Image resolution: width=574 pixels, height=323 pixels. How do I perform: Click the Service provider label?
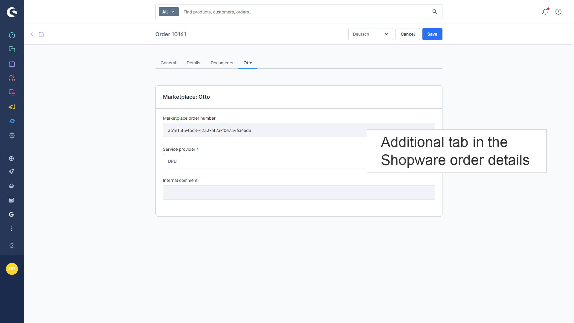179,149
